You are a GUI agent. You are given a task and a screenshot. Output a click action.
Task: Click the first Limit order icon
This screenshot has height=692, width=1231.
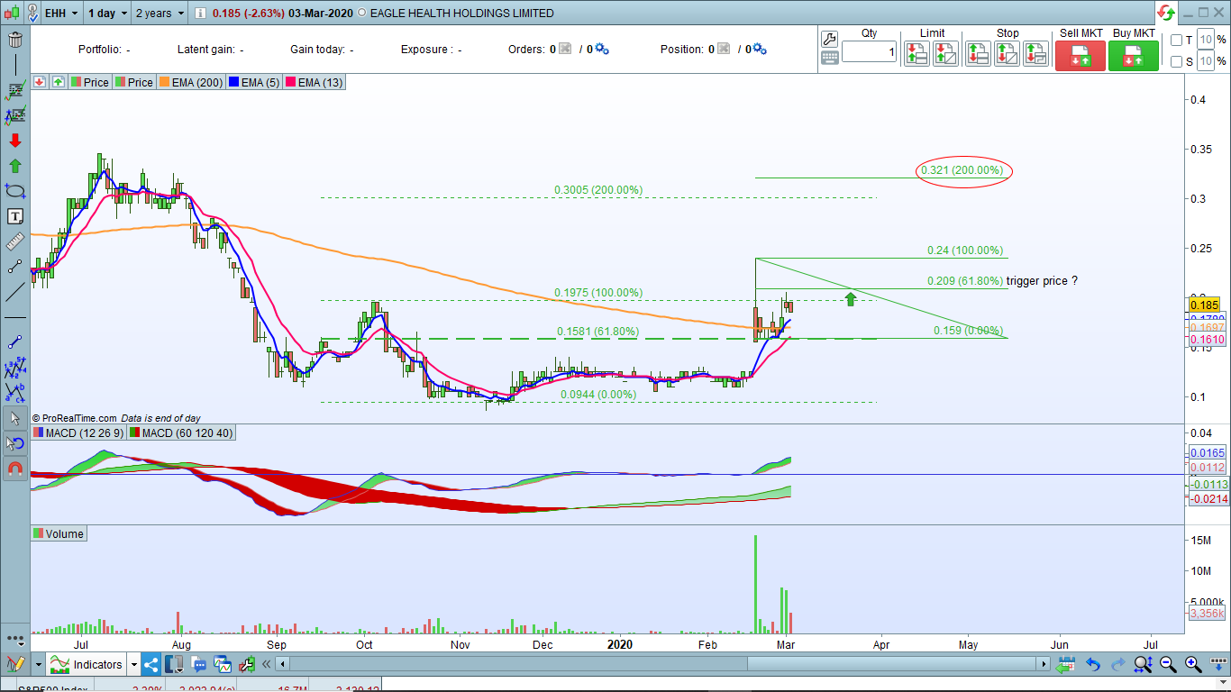coord(916,53)
